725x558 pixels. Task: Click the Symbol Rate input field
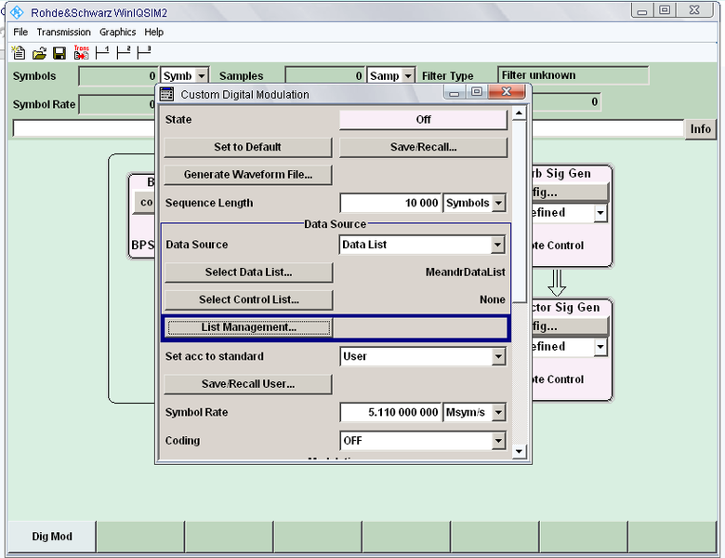point(390,413)
